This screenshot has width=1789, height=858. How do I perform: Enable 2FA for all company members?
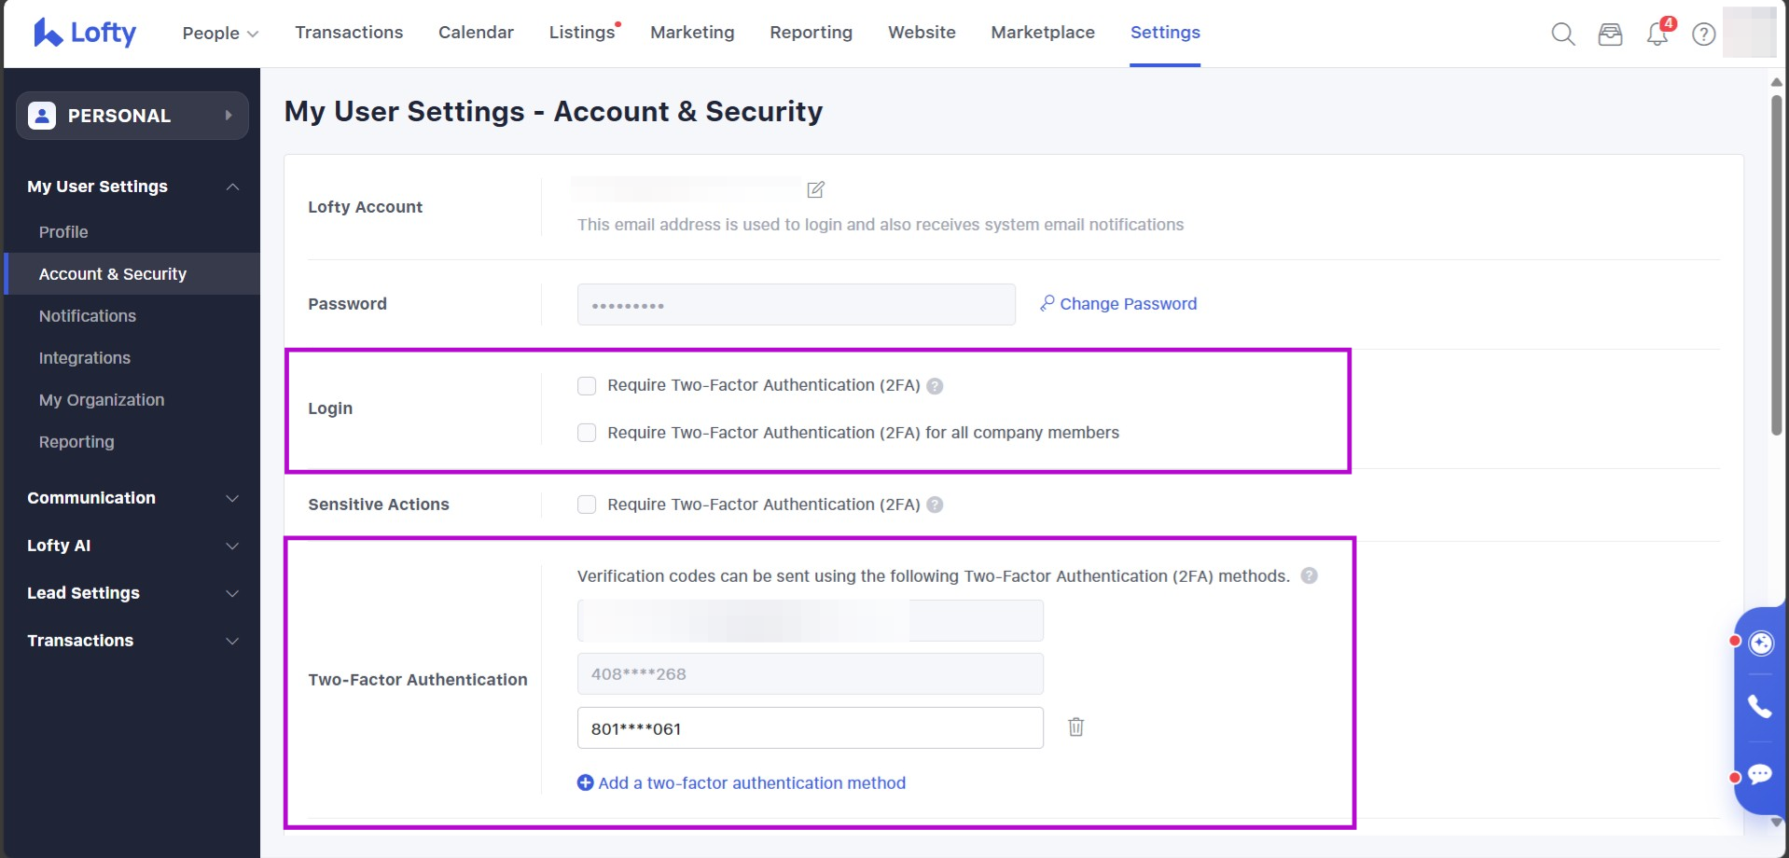click(587, 433)
